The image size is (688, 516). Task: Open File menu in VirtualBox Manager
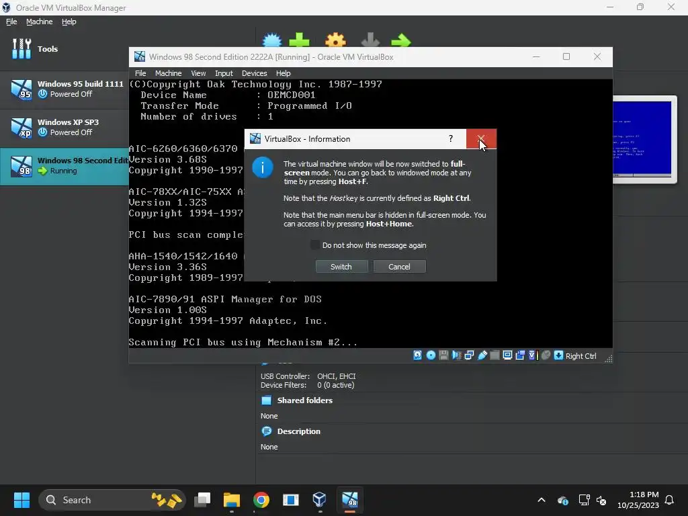tap(11, 21)
